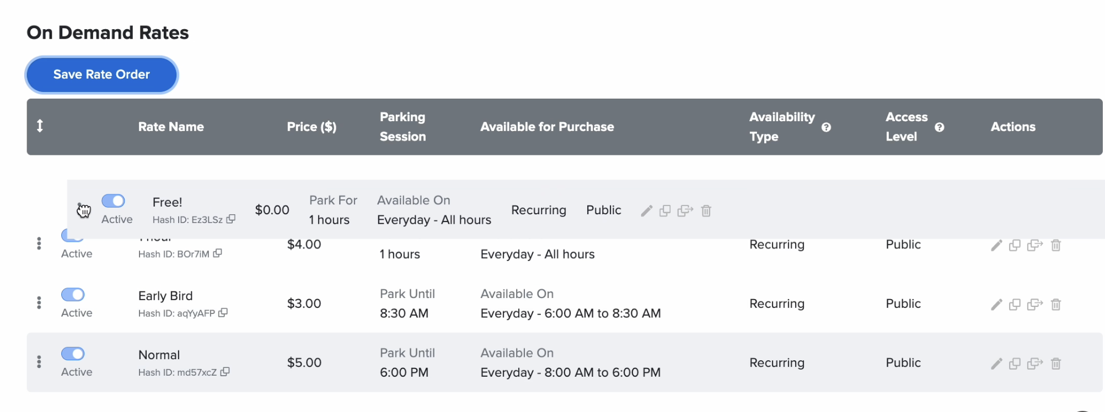Duplicate the Normal rate

tap(1015, 364)
